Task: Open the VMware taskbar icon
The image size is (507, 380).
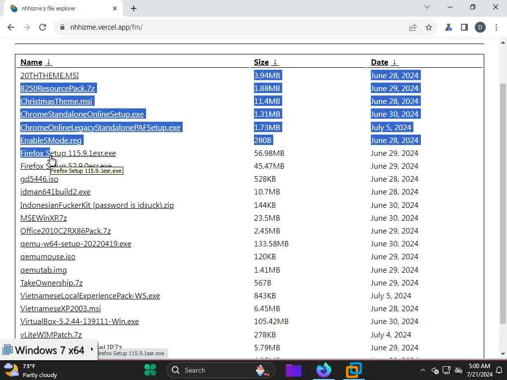Action: (x=354, y=370)
